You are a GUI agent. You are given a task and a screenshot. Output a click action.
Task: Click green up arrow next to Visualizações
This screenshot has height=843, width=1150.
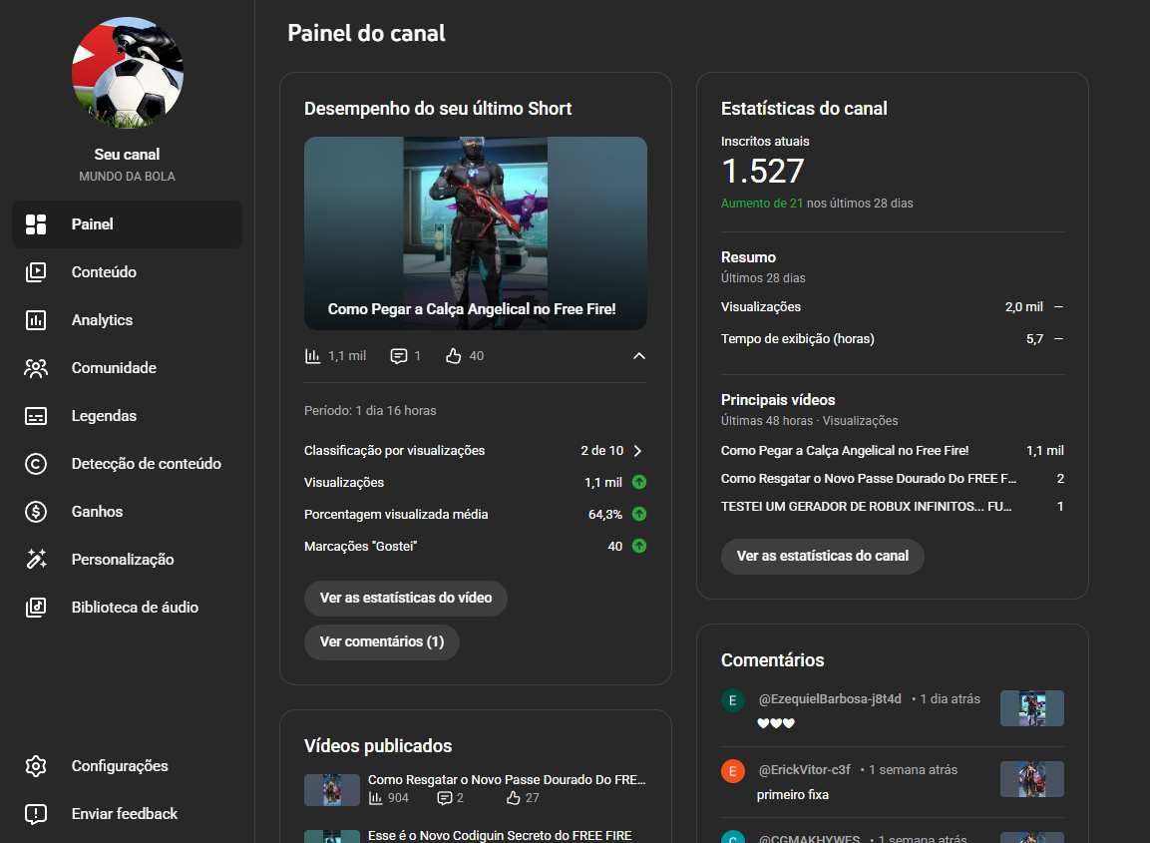[639, 482]
